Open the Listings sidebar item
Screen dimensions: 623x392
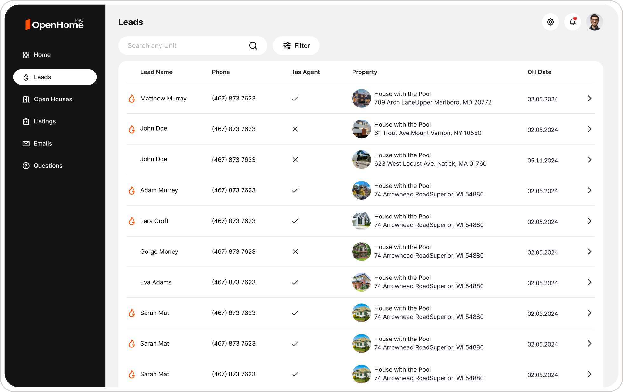44,121
